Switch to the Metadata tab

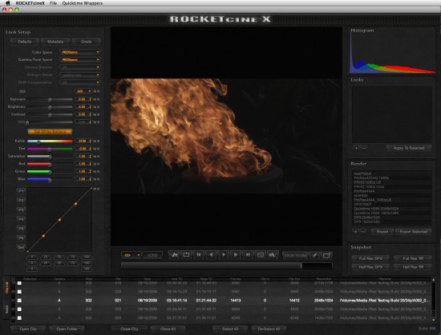55,42
